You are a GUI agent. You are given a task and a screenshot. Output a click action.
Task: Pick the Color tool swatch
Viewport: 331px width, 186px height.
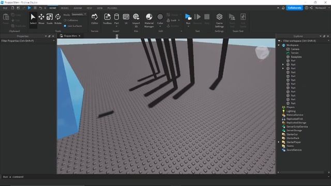coord(160,17)
